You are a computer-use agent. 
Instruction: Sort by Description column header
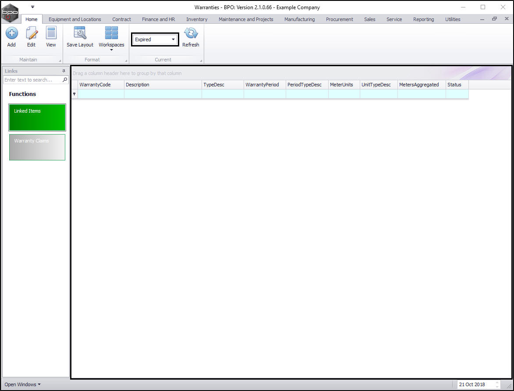(163, 85)
